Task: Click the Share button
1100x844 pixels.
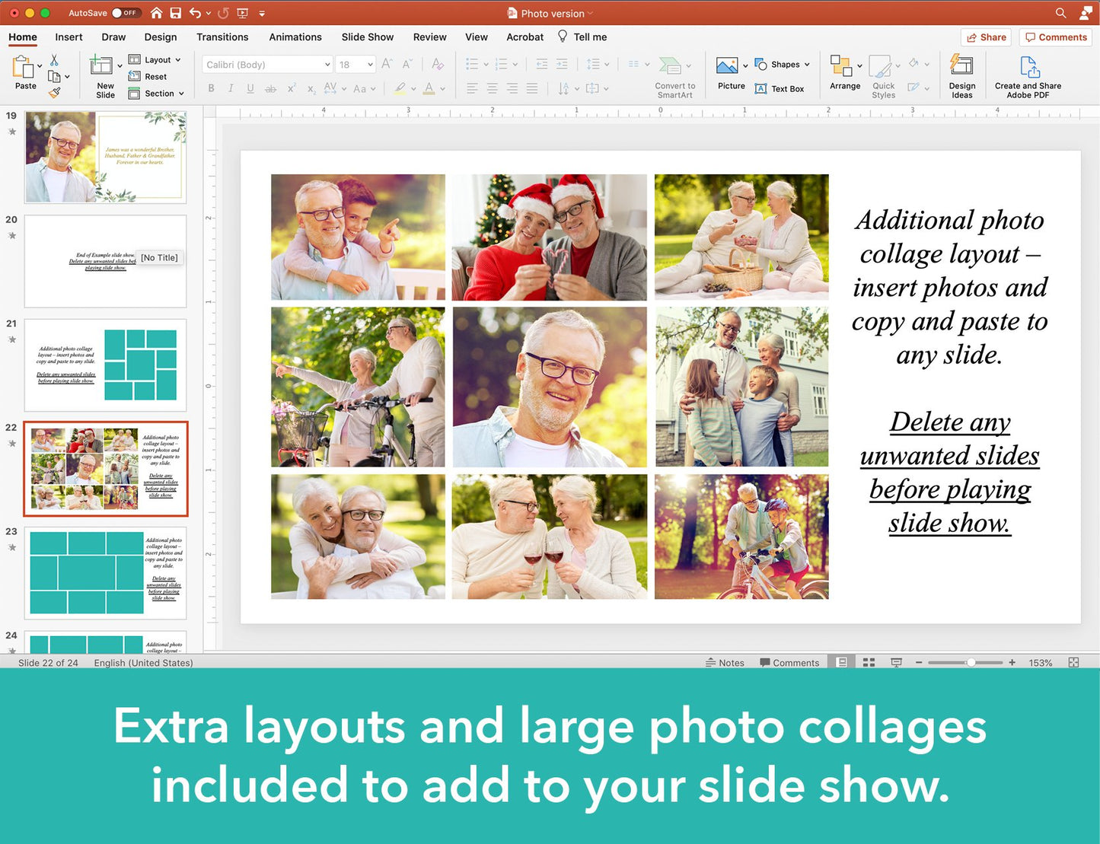Action: coord(985,37)
